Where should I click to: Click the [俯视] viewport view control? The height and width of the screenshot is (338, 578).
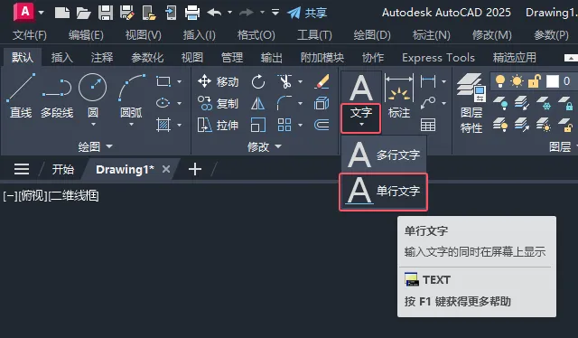pos(33,195)
